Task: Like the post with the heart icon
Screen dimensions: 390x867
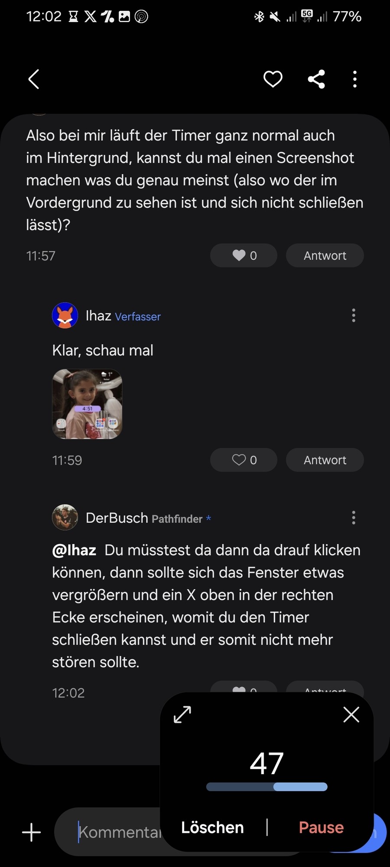Action: (273, 79)
